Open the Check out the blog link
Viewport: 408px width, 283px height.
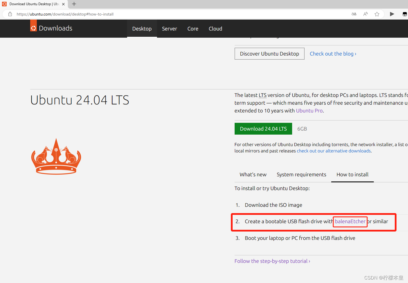click(x=333, y=53)
